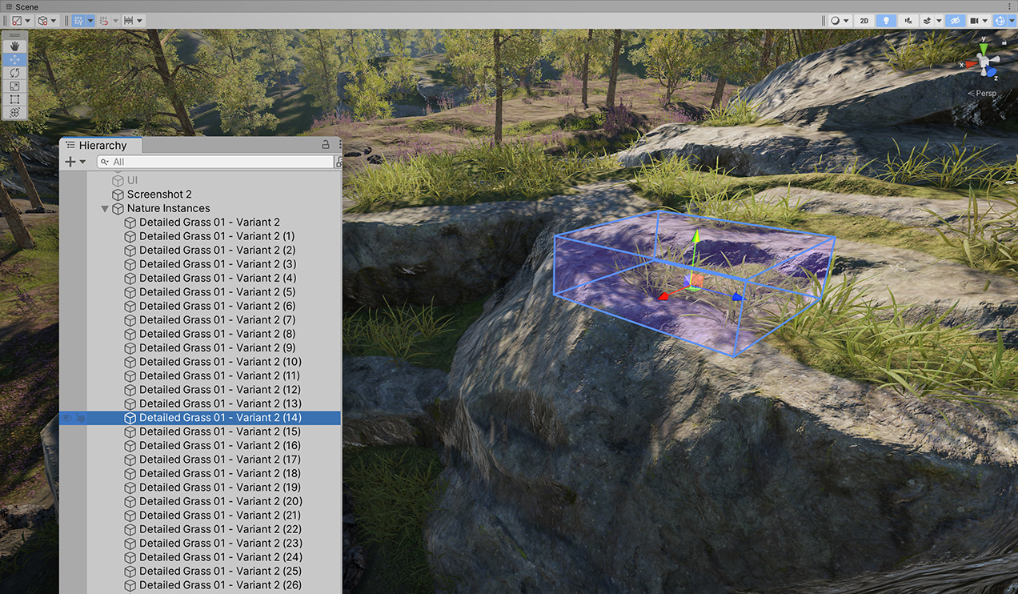
Task: Click the Persp projection label
Action: tap(985, 94)
